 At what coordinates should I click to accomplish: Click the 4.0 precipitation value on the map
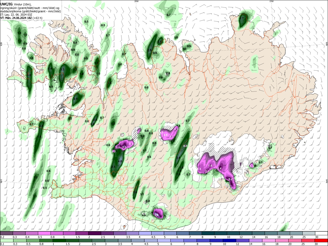pyautogui.click(x=120, y=161)
